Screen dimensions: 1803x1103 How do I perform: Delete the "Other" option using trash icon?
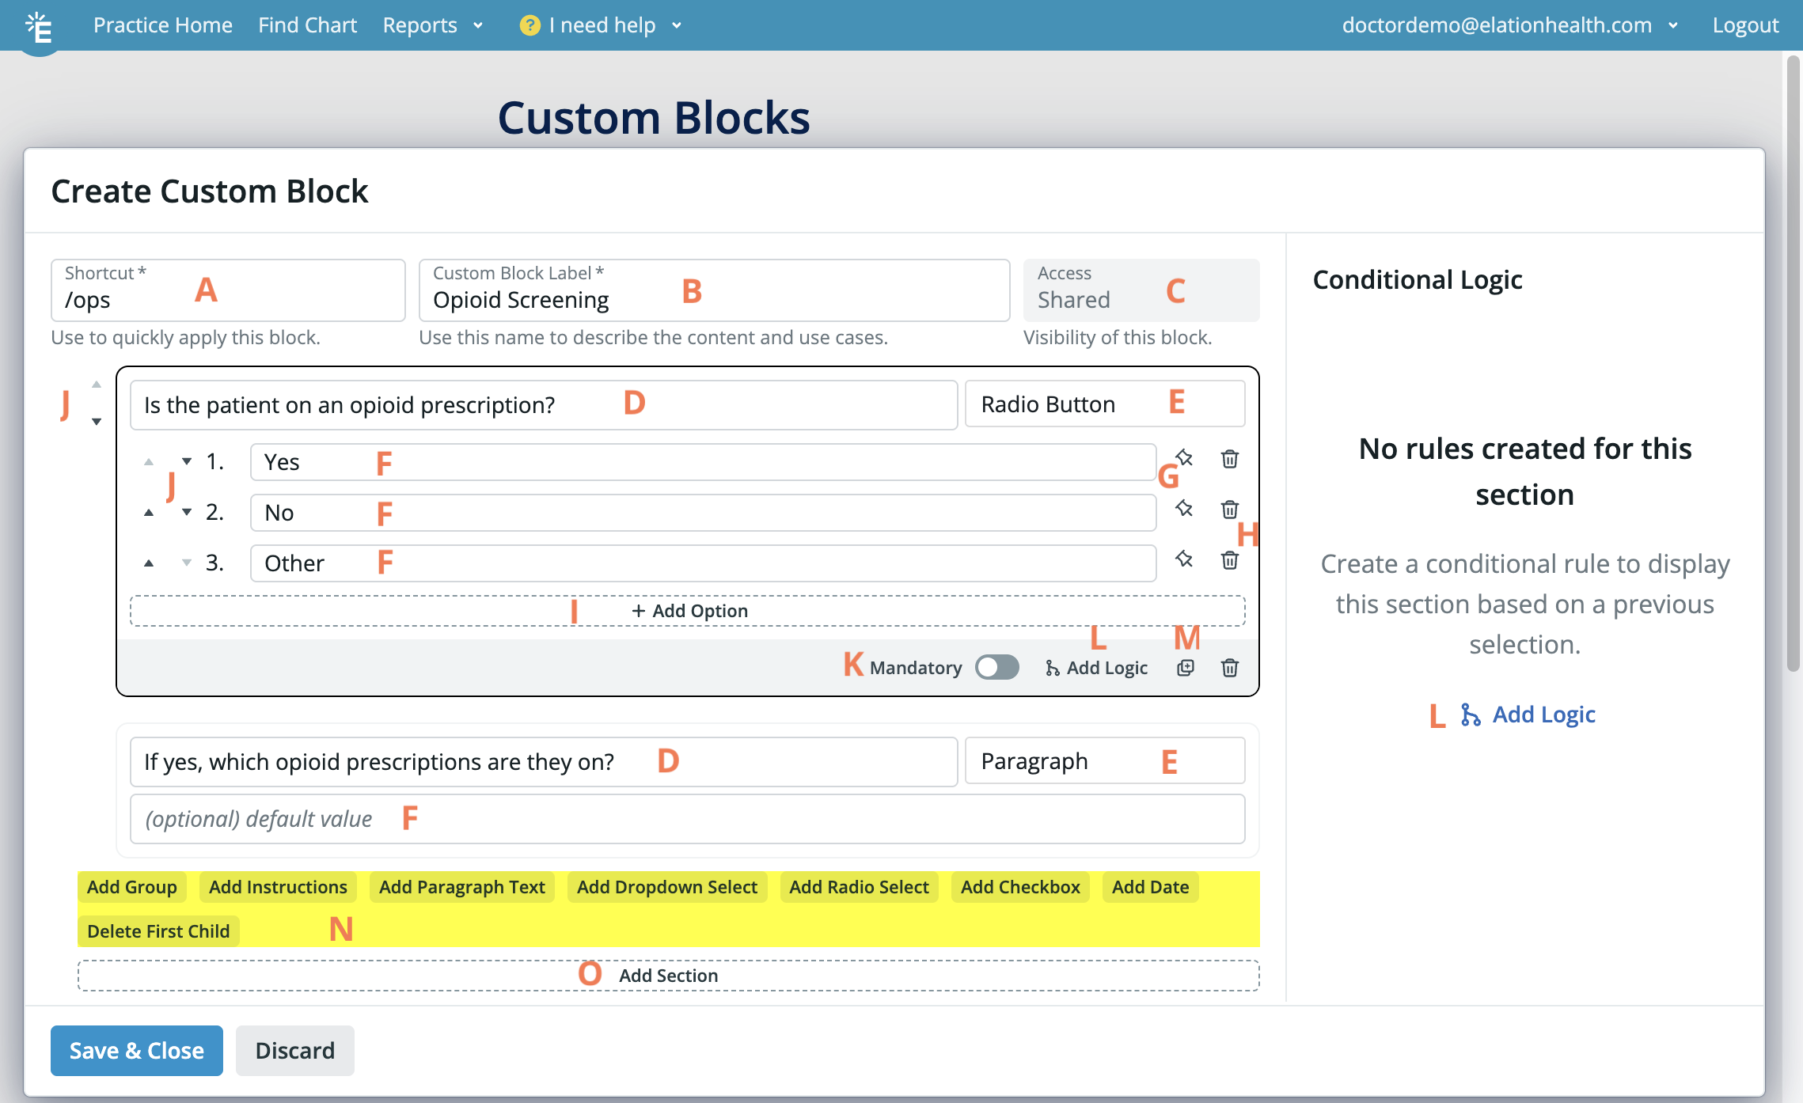click(1230, 561)
